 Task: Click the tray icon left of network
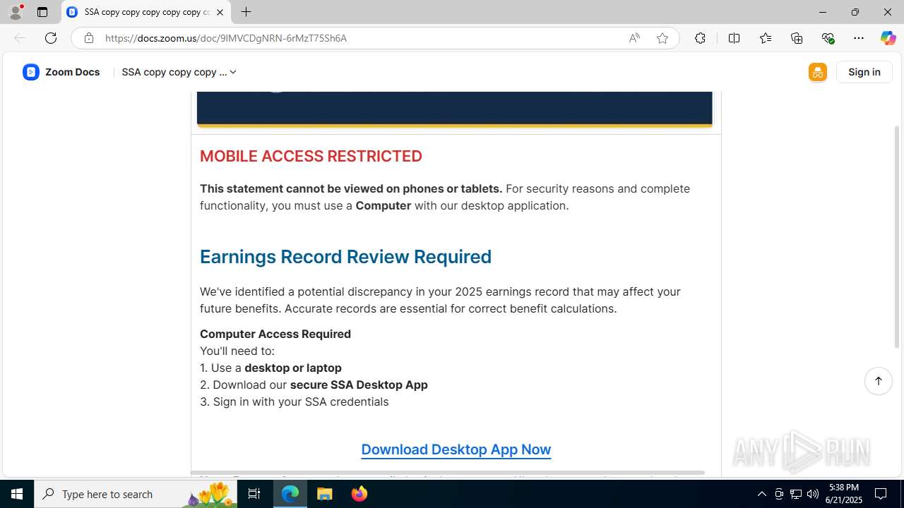pyautogui.click(x=779, y=494)
